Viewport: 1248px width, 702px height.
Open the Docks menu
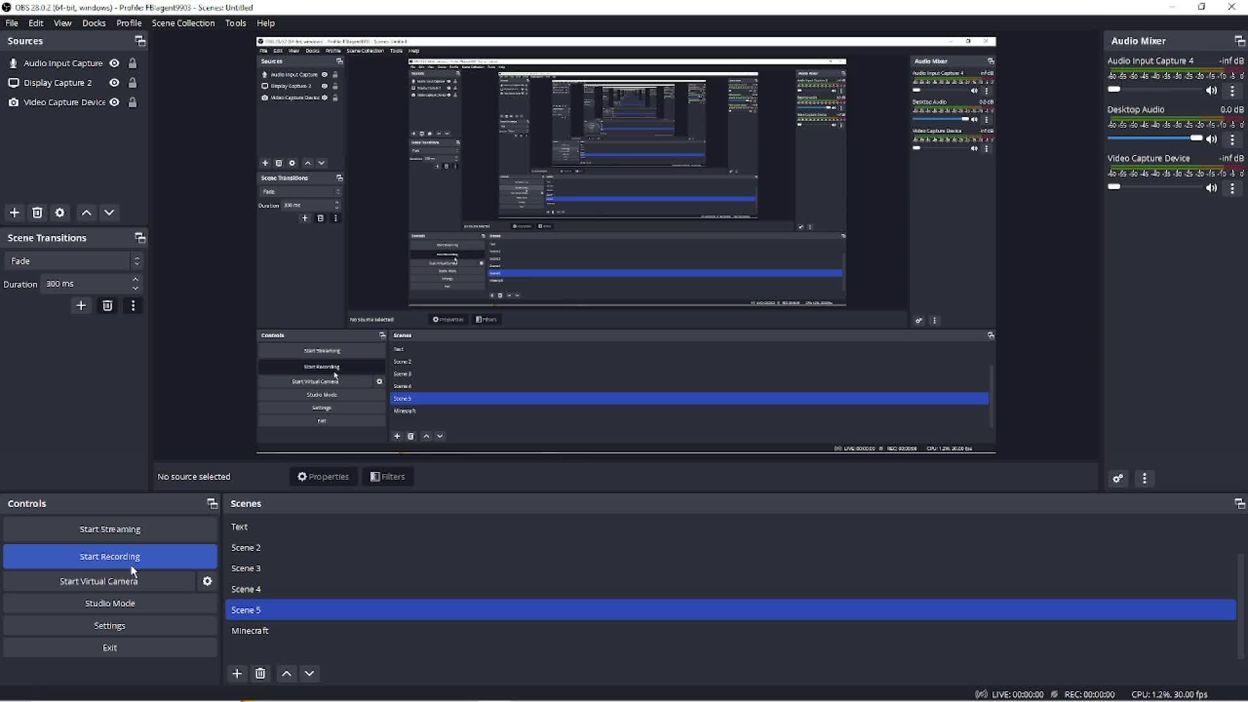tap(94, 23)
